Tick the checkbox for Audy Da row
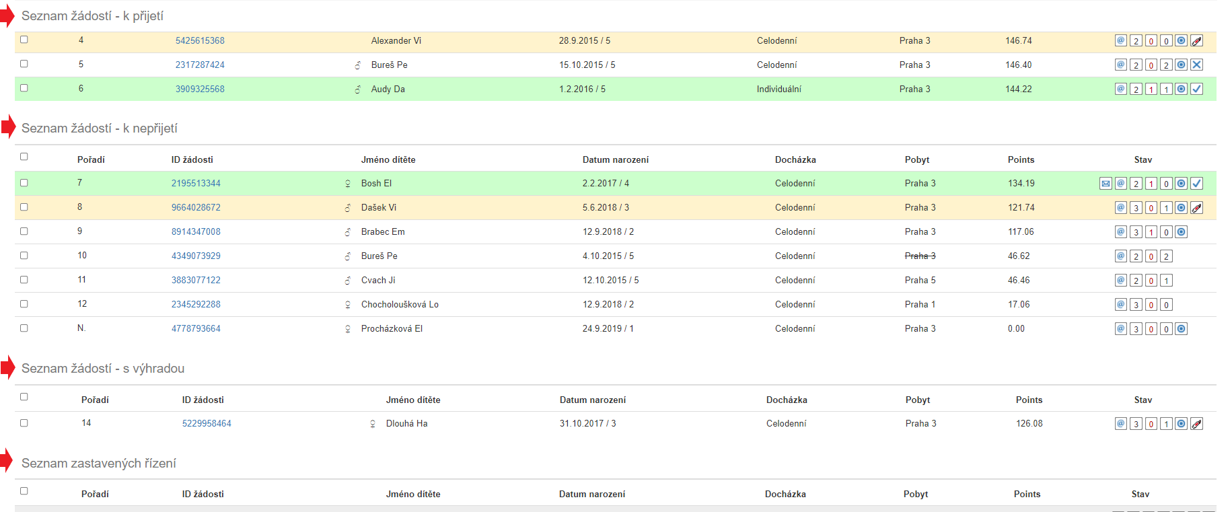The height and width of the screenshot is (512, 1232). (x=24, y=88)
